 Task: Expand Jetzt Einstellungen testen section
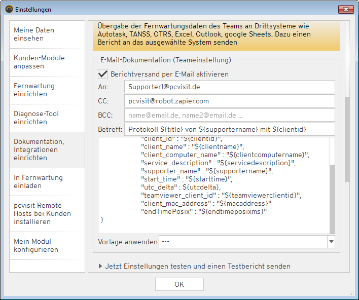point(100,266)
